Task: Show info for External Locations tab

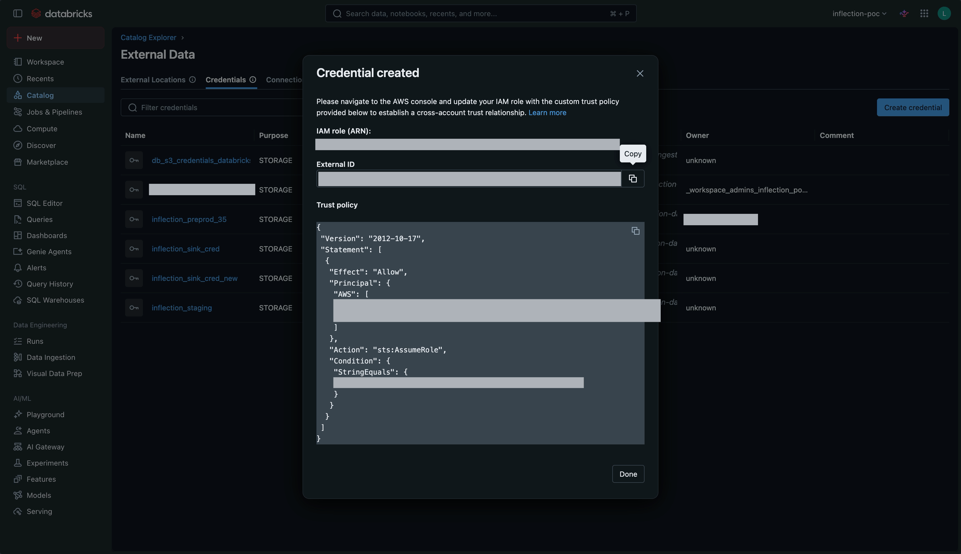Action: (192, 80)
